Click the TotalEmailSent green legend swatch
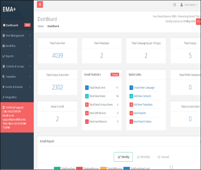This screenshot has width=201, height=170. tap(57, 168)
